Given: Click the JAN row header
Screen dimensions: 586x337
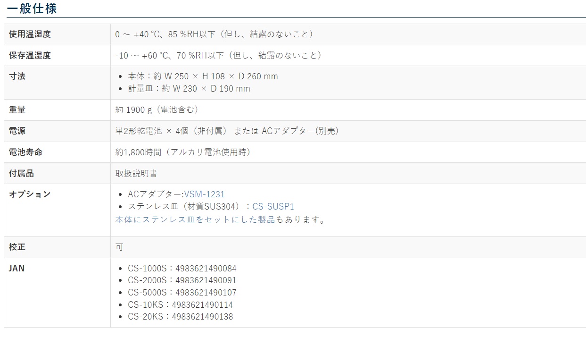Looking at the screenshot, I should point(17,268).
